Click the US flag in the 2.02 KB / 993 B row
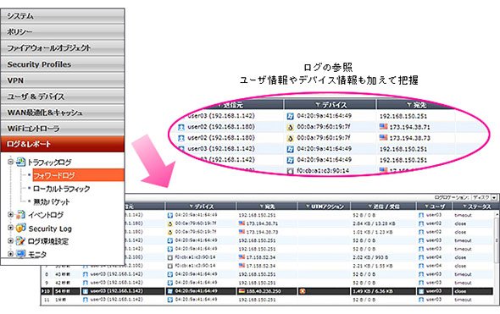 242,256
